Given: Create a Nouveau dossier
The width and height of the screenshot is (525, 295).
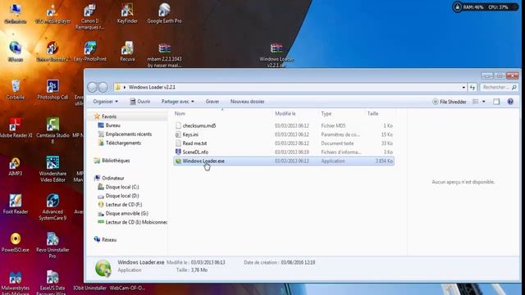Looking at the screenshot, I should pyautogui.click(x=247, y=102).
